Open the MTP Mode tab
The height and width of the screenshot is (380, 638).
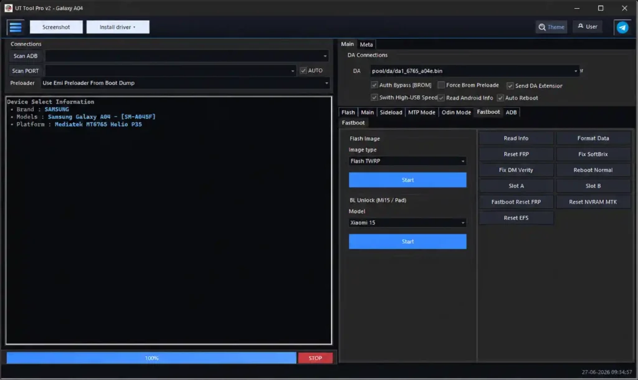[x=422, y=112]
